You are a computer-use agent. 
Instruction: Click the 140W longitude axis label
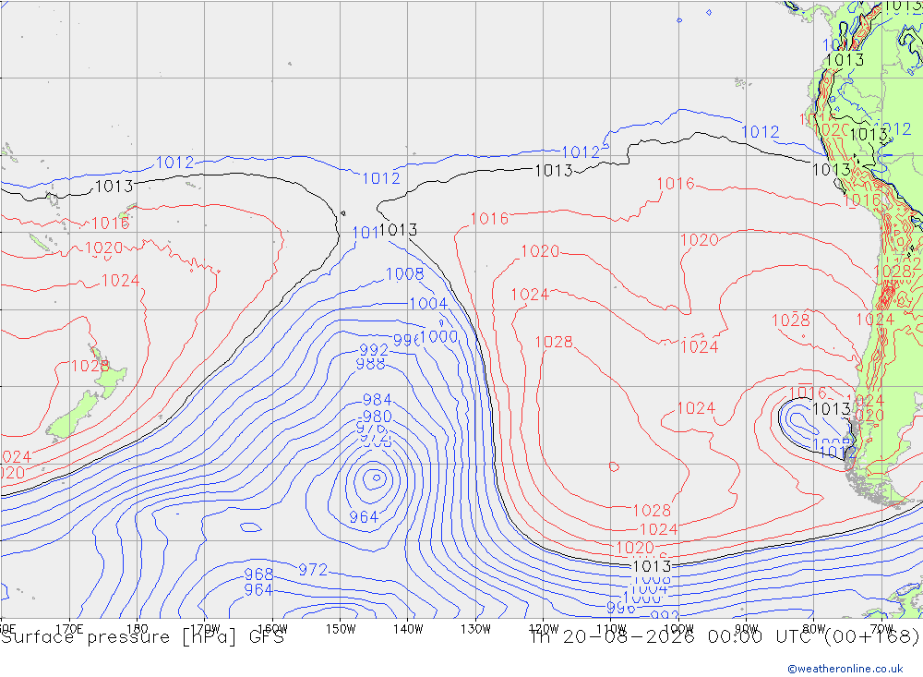[x=409, y=629]
